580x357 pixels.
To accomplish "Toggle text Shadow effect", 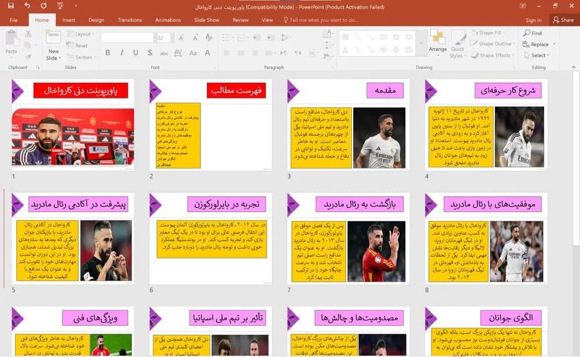I will (150, 53).
